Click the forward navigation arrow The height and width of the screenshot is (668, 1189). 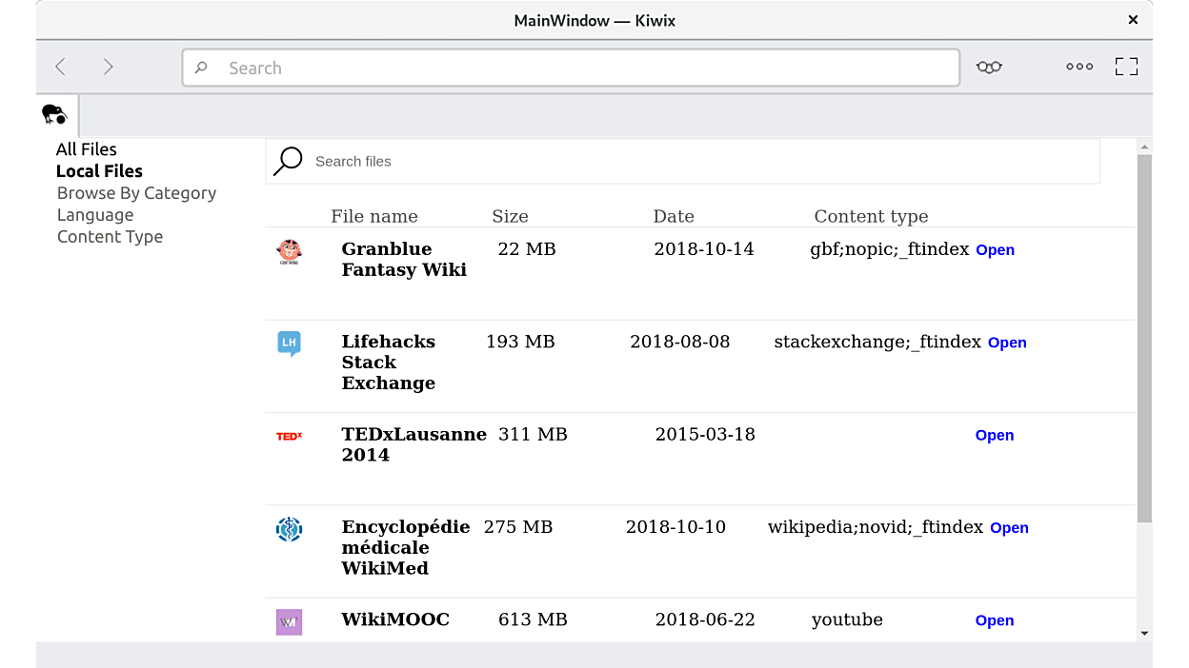(x=109, y=67)
